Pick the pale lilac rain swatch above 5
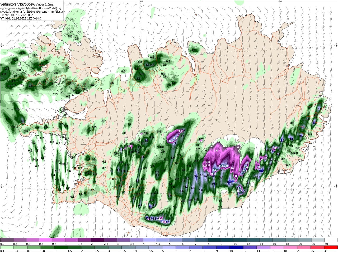338x253 pixels. pyautogui.click(x=169, y=247)
